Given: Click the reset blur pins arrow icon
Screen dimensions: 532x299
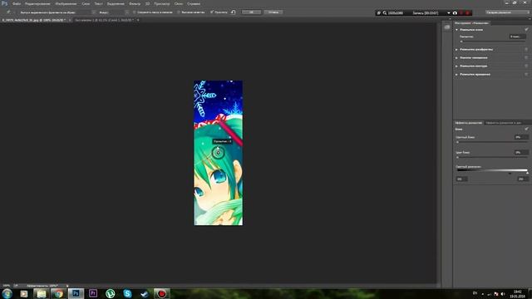Looking at the screenshot, I should pos(234,12).
